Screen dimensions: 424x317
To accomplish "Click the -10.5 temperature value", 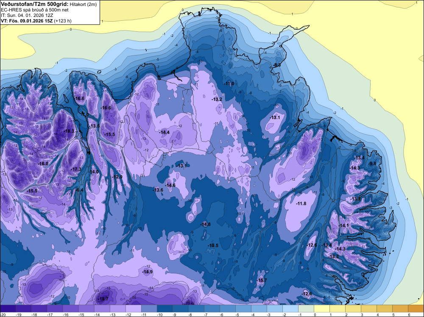I will (213, 246).
